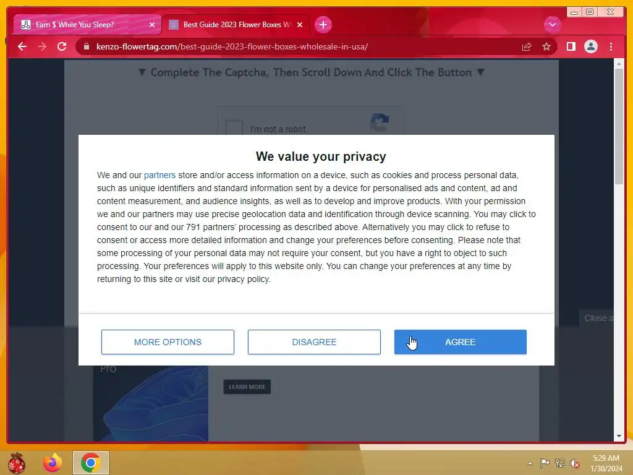Image resolution: width=633 pixels, height=475 pixels.
Task: Close the Earn $ While You Sleep tab
Action: [152, 25]
